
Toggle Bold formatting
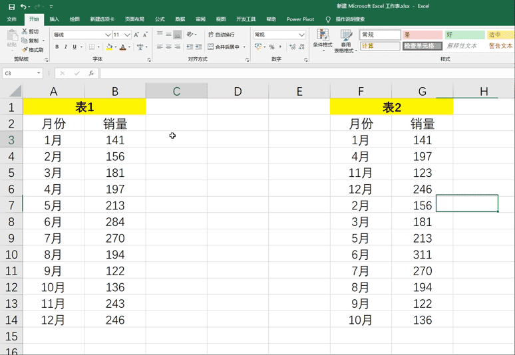(x=57, y=47)
